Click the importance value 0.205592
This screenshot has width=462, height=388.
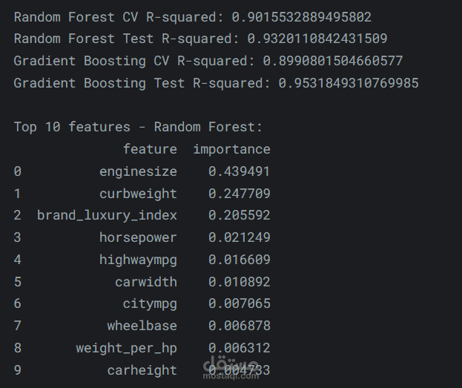(239, 215)
